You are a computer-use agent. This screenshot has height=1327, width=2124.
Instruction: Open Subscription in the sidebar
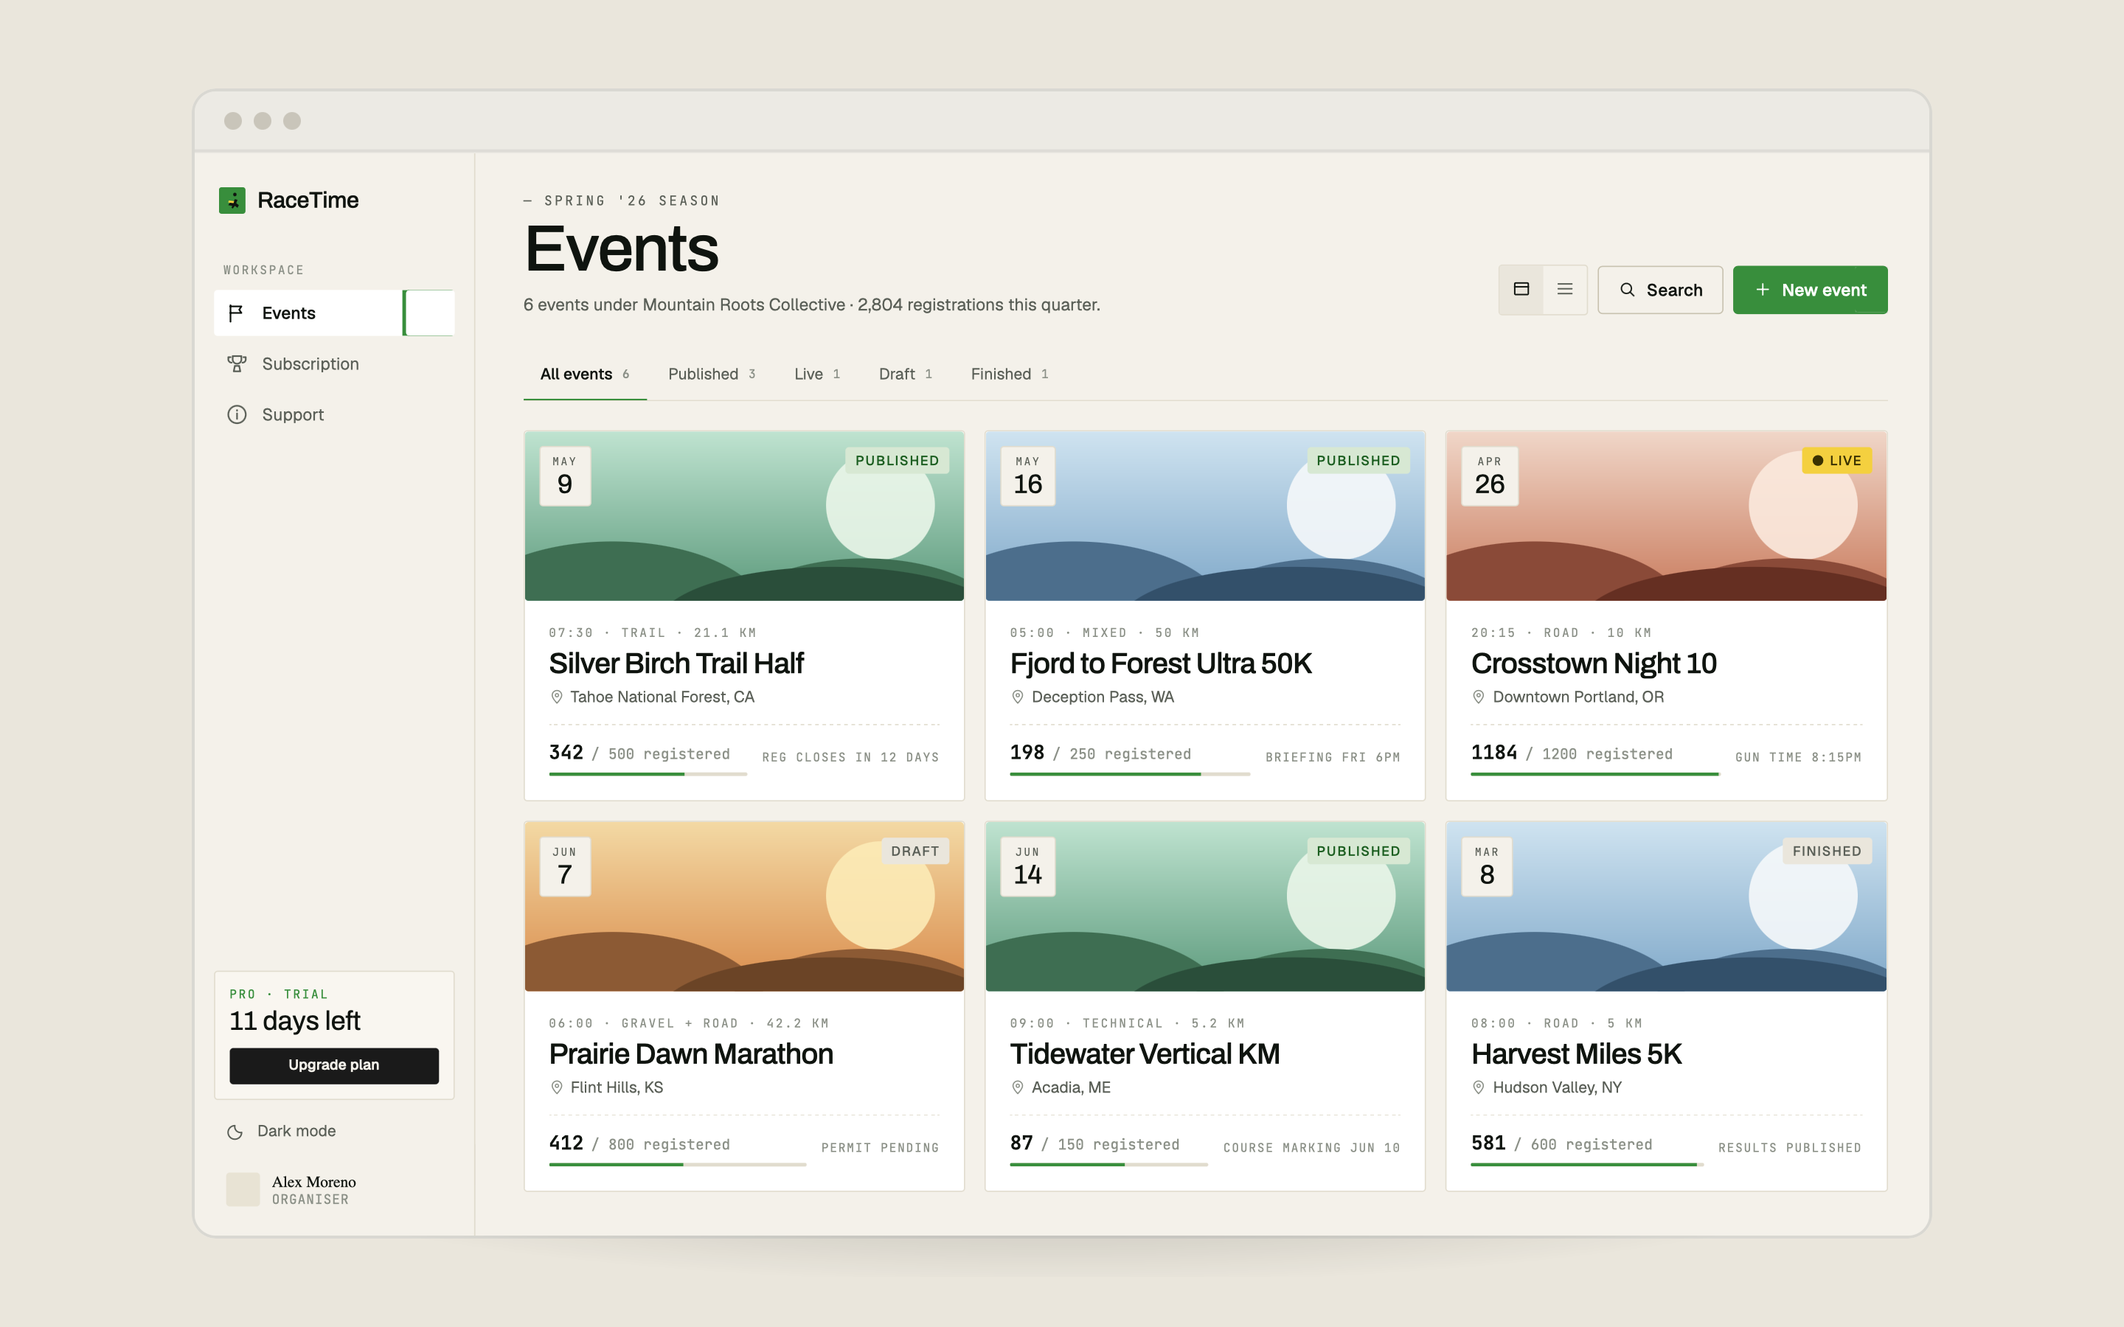(x=333, y=364)
